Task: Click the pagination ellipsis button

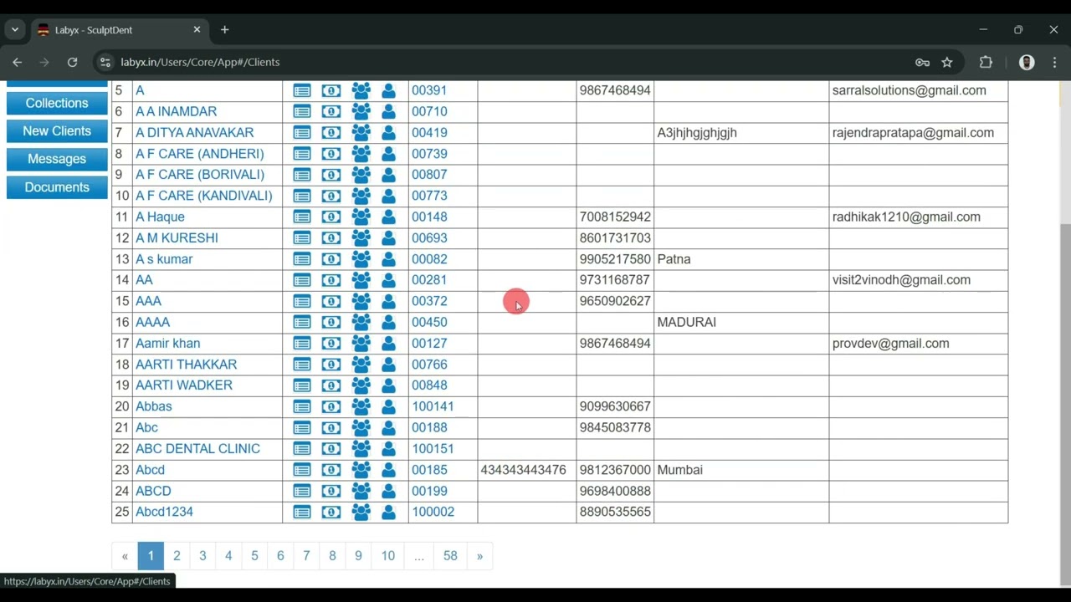Action: coord(419,556)
